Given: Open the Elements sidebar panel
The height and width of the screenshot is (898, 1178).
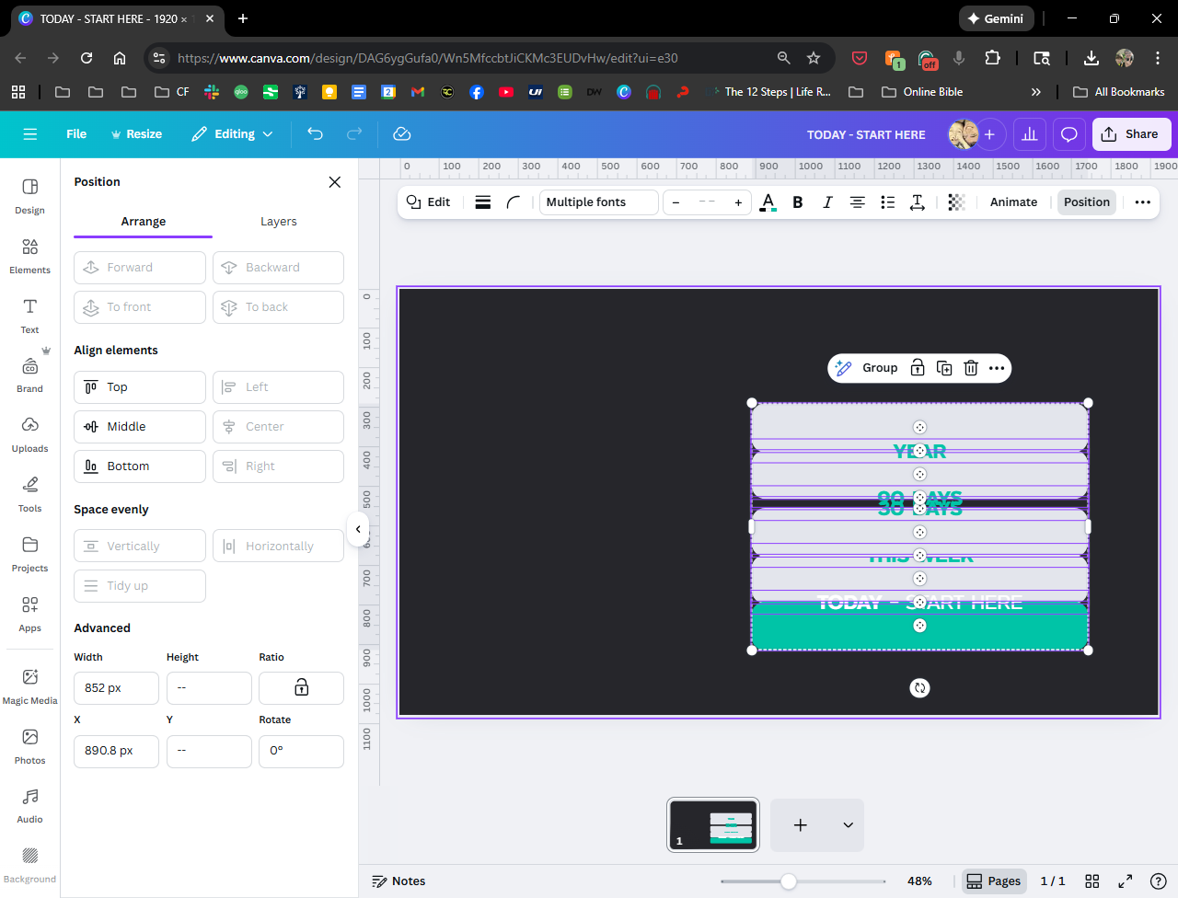Looking at the screenshot, I should [29, 256].
